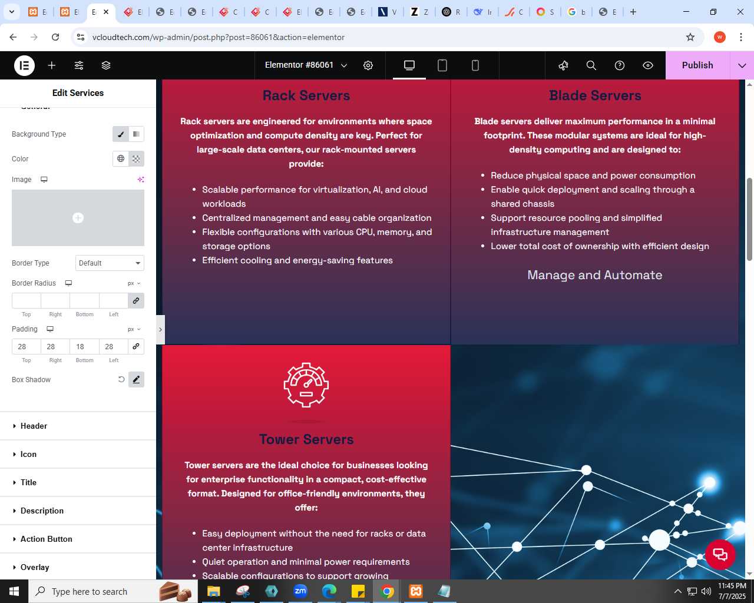Toggle Border Radius link values
Viewport: 754px width, 603px height.
coord(136,300)
